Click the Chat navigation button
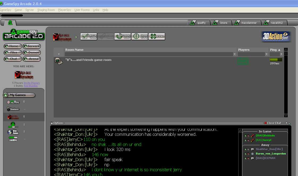 (x=13, y=59)
